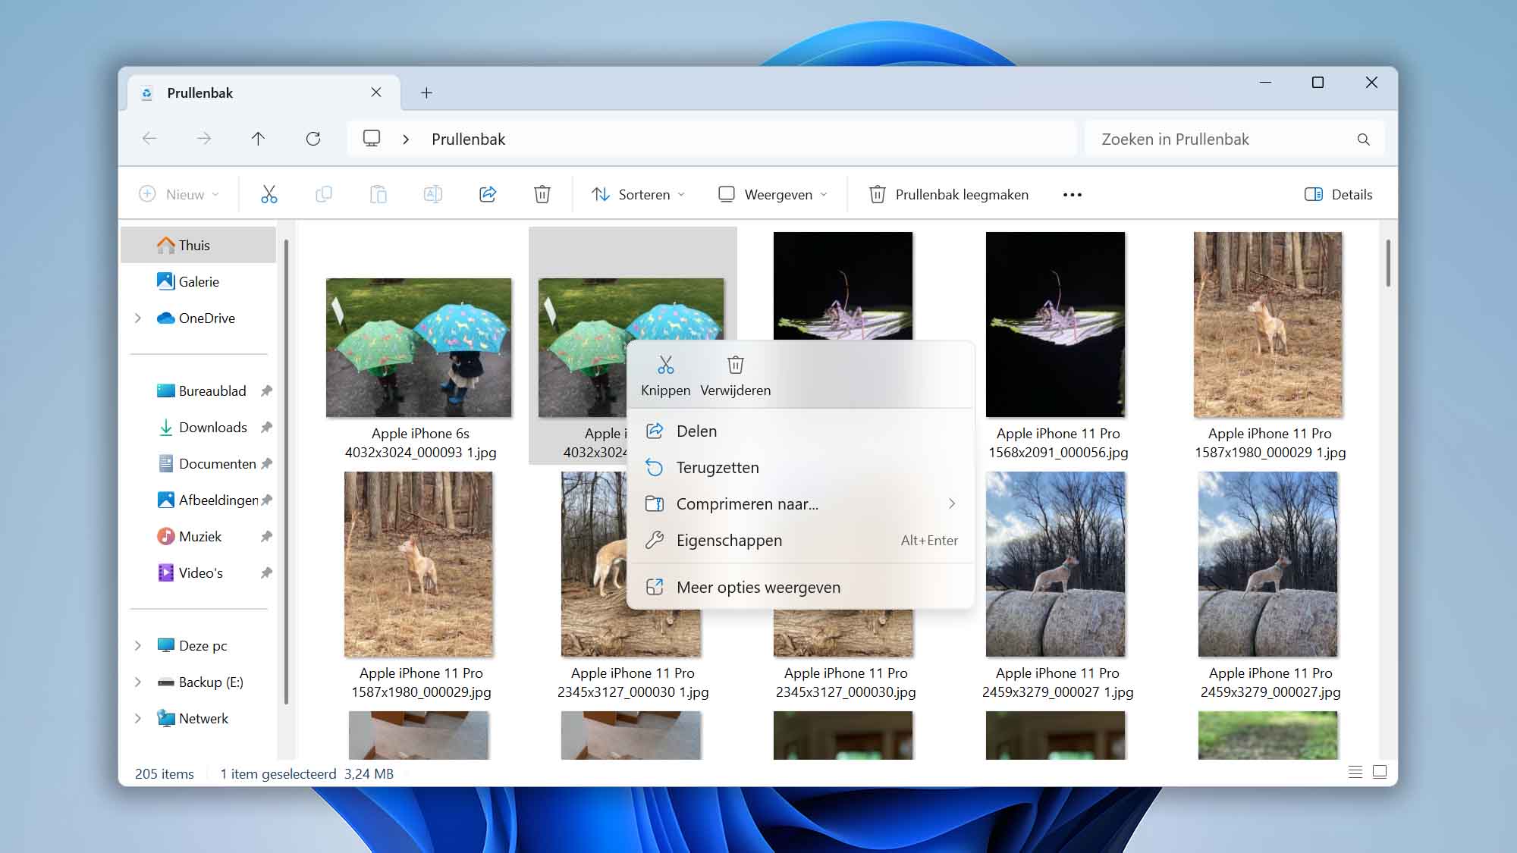Expand the Deze pc tree node

pyautogui.click(x=138, y=646)
